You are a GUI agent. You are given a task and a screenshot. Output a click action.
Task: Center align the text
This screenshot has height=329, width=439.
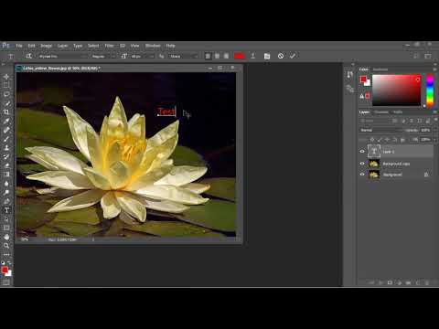click(217, 56)
